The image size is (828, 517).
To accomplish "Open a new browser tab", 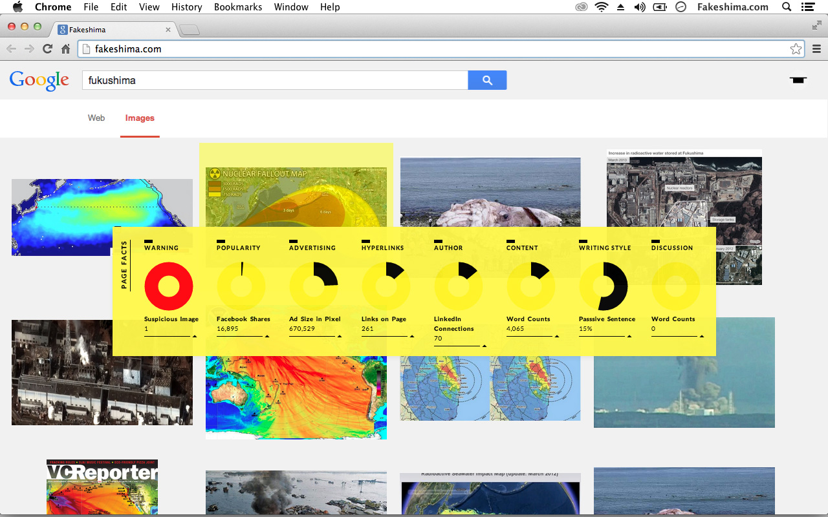I will (x=190, y=30).
